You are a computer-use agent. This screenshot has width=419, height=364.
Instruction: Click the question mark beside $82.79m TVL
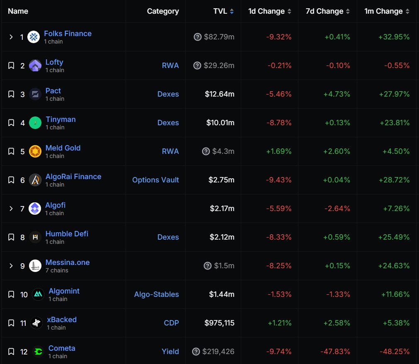(197, 37)
